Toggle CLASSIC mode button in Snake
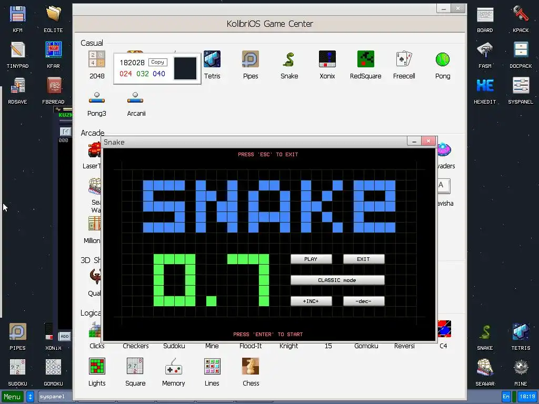 [x=337, y=280]
